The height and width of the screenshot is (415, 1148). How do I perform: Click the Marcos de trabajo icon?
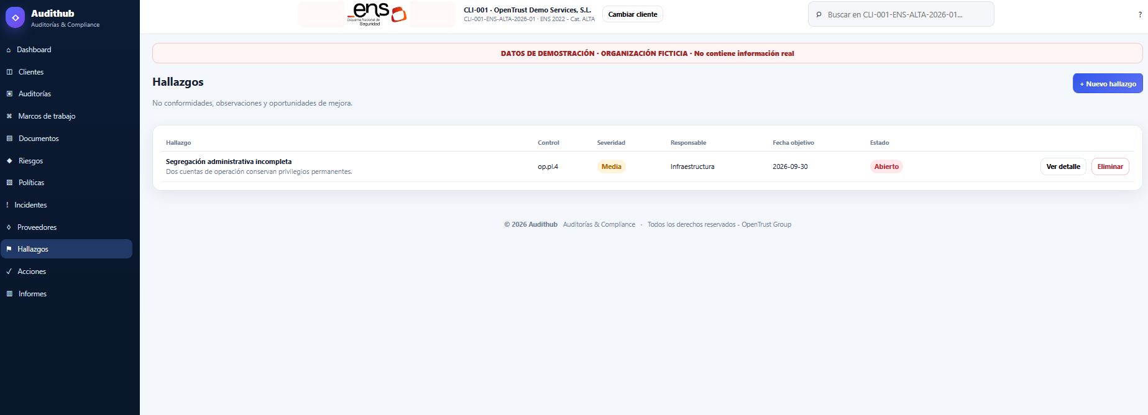coord(9,116)
